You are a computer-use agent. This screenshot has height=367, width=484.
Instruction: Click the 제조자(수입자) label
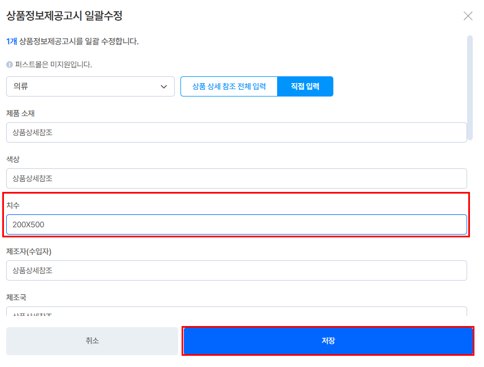[29, 251]
